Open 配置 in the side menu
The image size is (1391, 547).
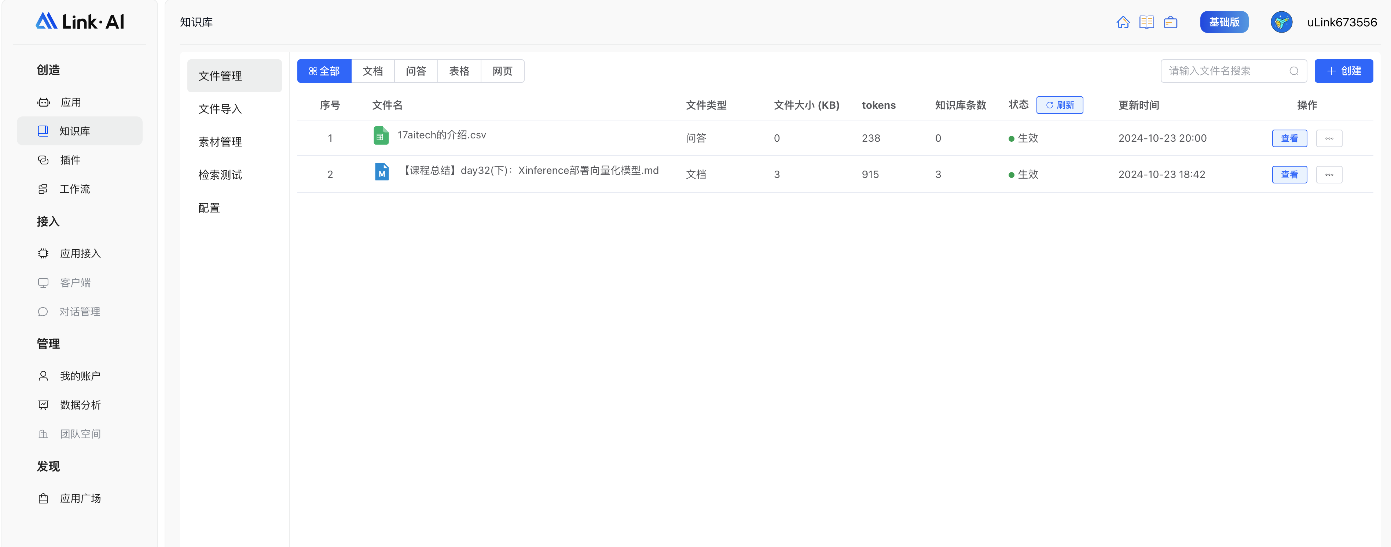[234, 208]
